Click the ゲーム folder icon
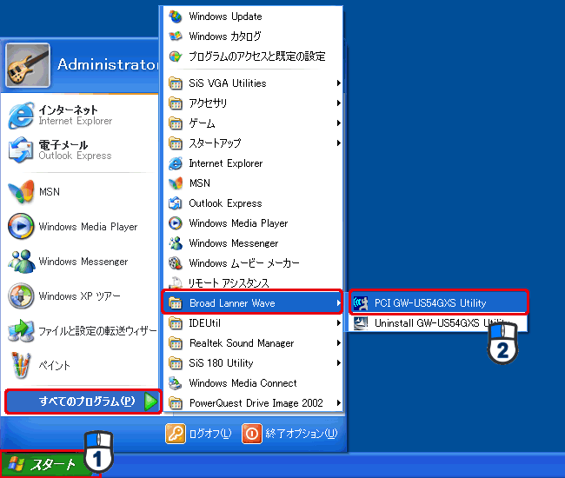Image resolution: width=565 pixels, height=478 pixels. pos(176,123)
